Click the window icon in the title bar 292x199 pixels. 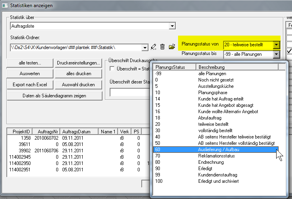point(5,6)
